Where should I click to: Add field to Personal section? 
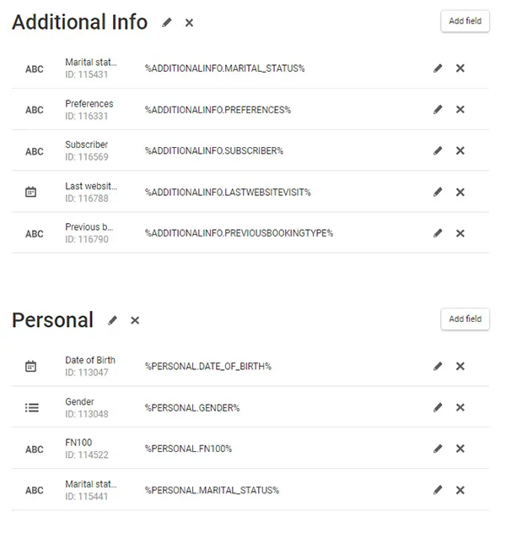tap(465, 319)
